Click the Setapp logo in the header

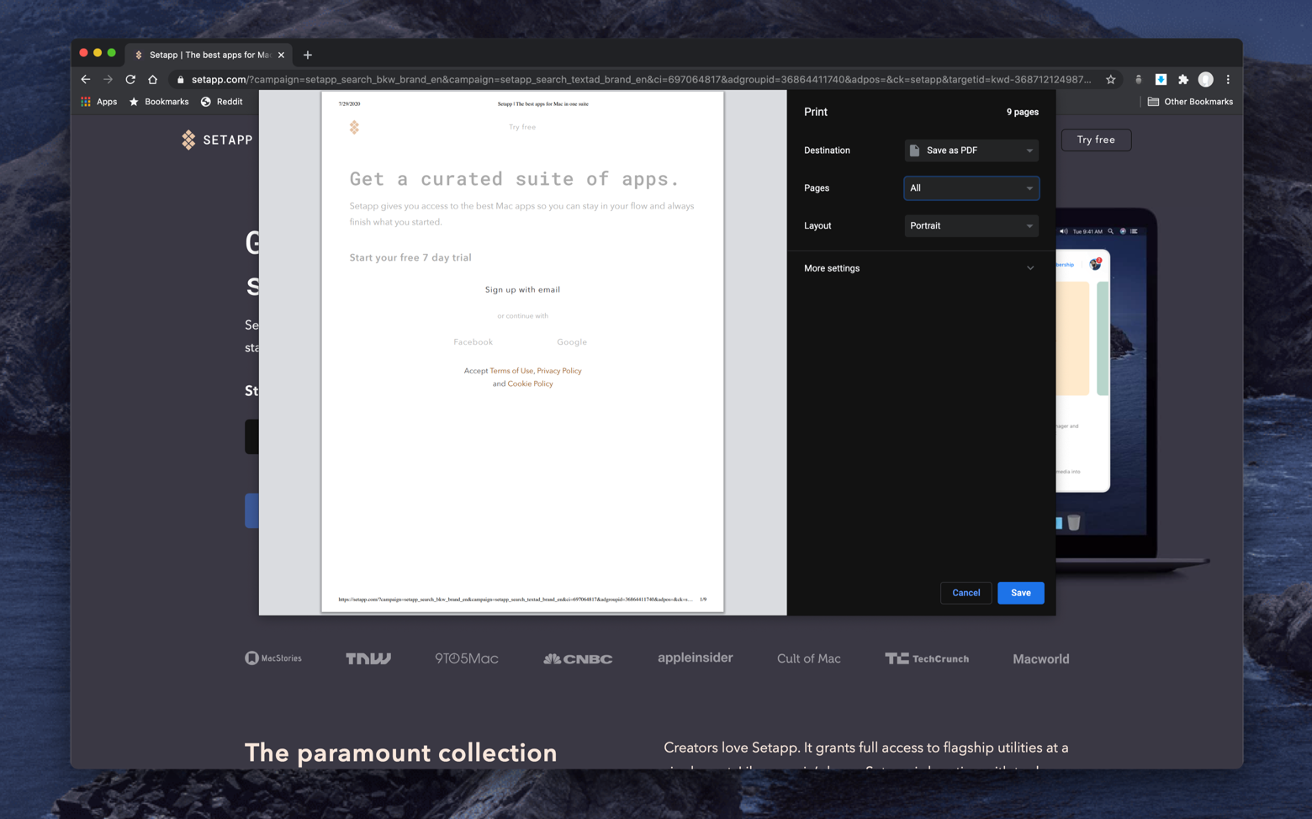[217, 140]
